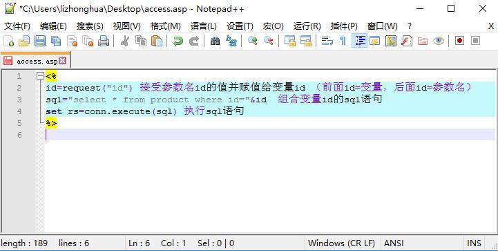This screenshot has width=498, height=251.
Task: Toggle Show All Characters pilcrow button
Action: point(343,41)
